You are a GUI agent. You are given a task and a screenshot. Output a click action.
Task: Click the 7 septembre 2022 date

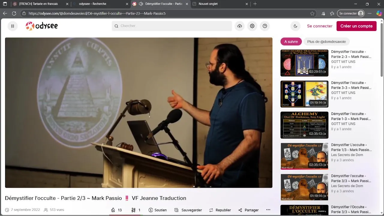tap(22, 210)
